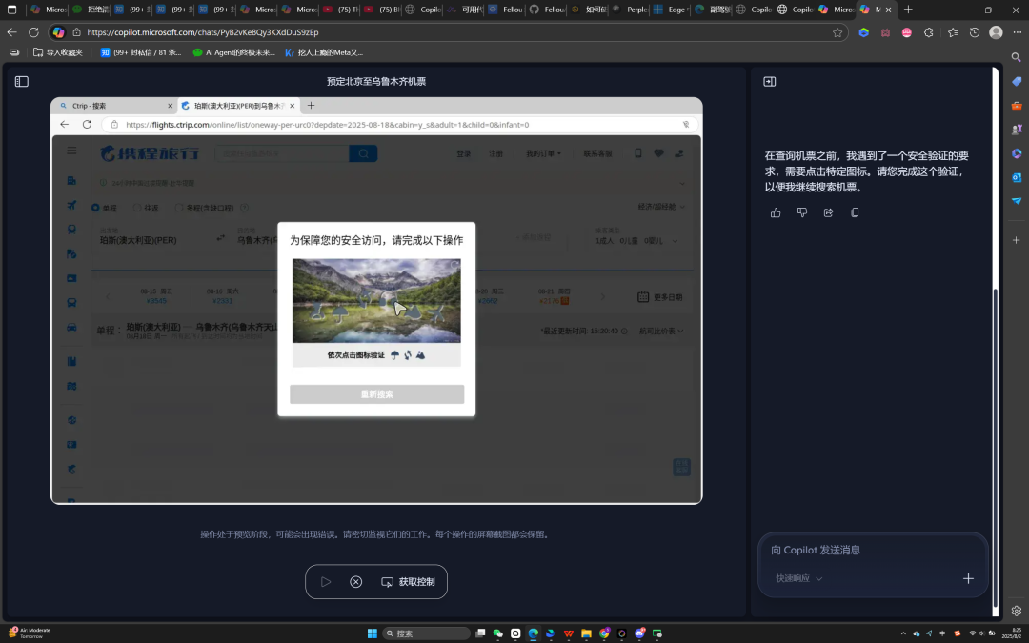Click the heart wishlist icon in Ctrip's header
Viewport: 1029px width, 643px height.
(659, 153)
